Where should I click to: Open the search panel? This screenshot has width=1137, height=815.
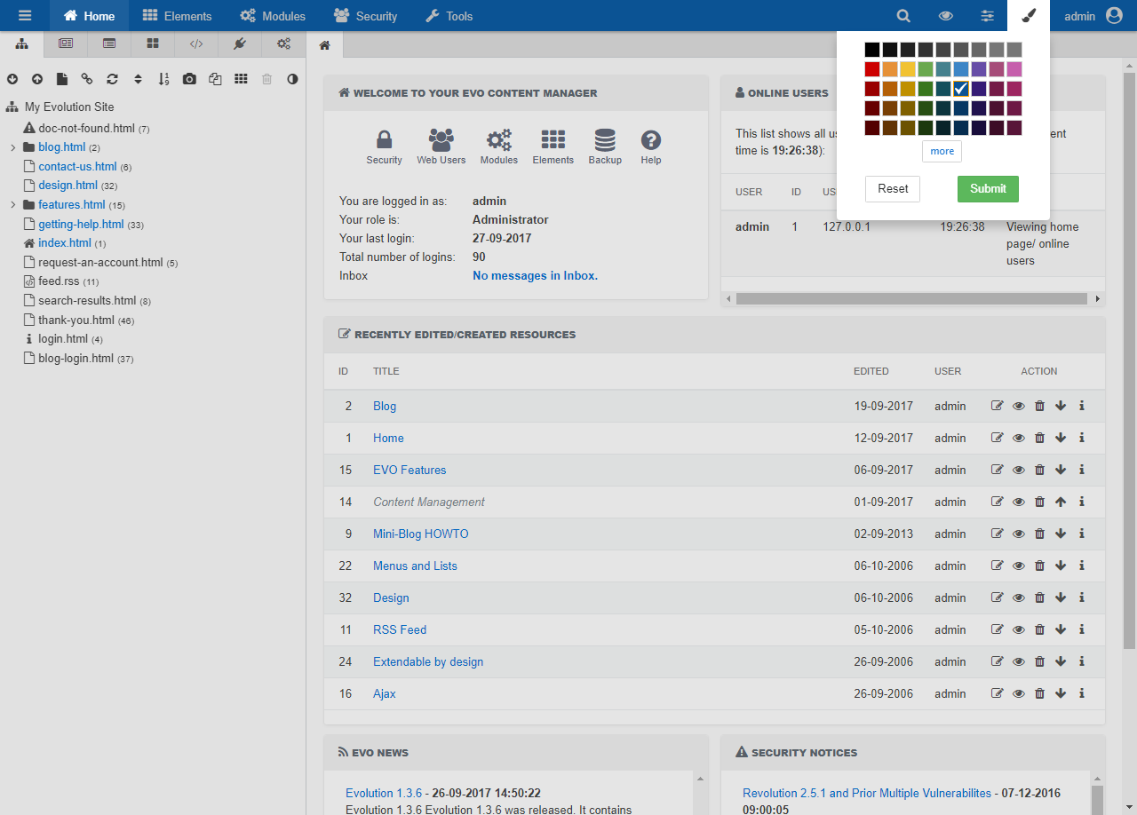pos(902,15)
